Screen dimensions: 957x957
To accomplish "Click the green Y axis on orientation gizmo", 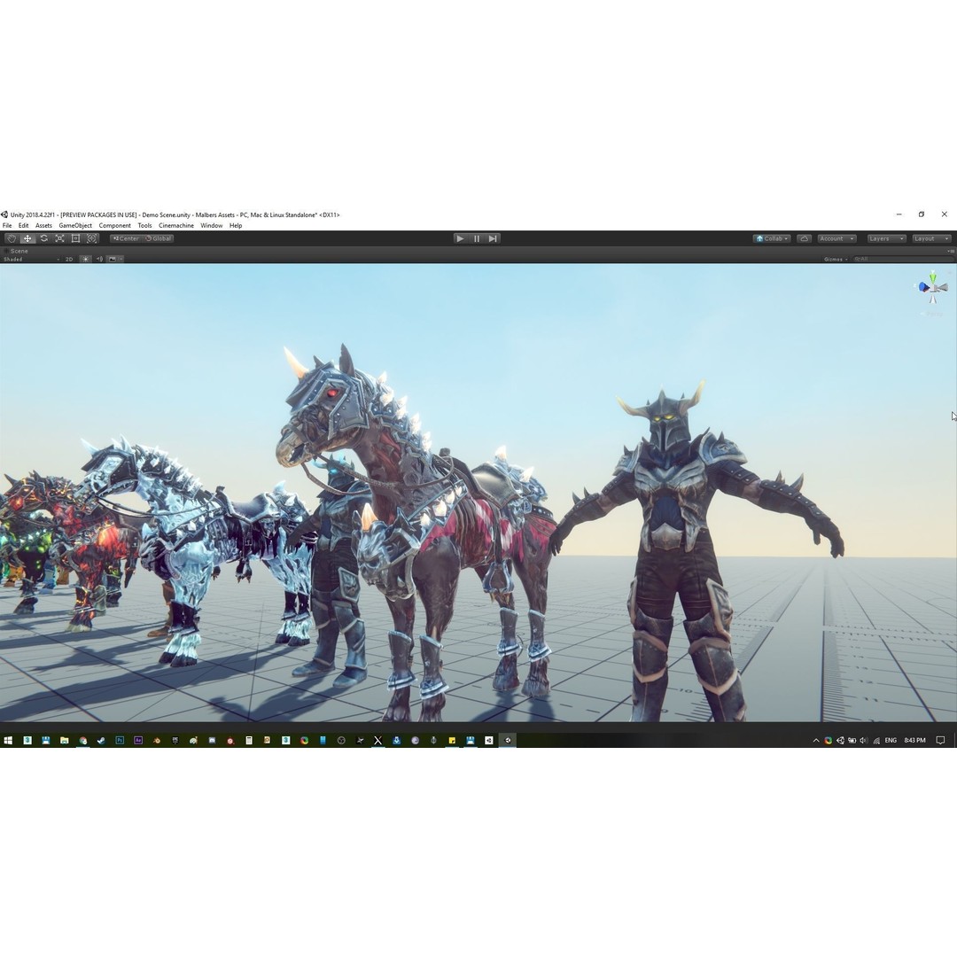I will (x=932, y=277).
